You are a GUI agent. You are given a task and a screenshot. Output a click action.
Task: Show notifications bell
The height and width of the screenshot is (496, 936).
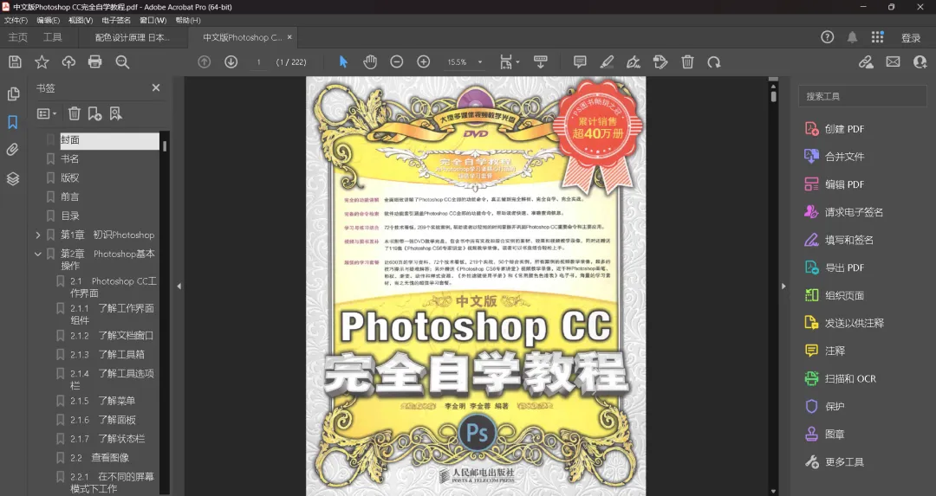click(853, 37)
